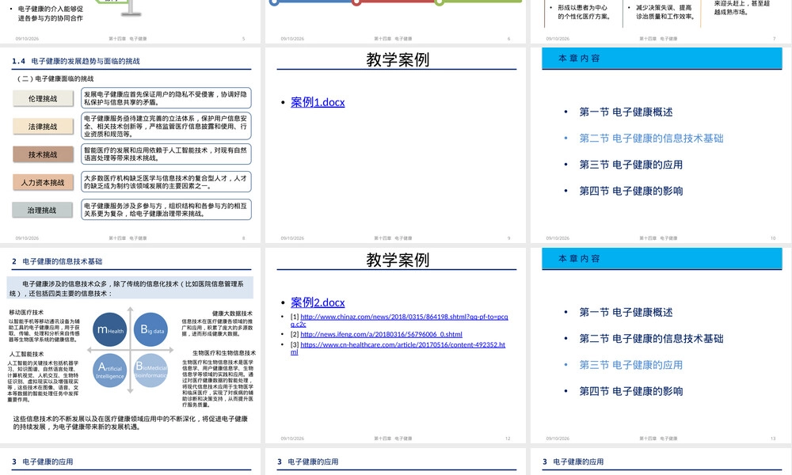Click the 本章内容 header on slide 10

[x=661, y=59]
